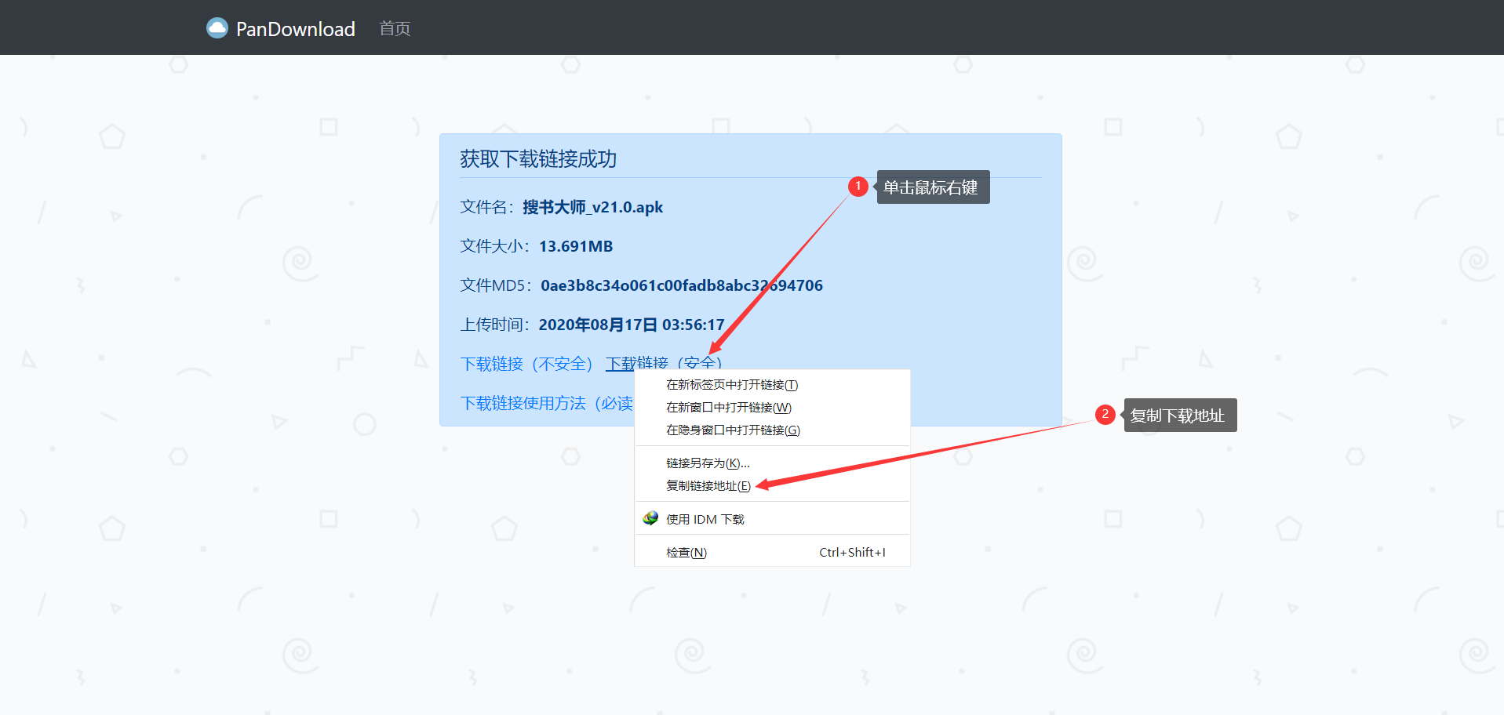
Task: Click the 单击鼠标右键 annotation label
Action: (x=933, y=187)
